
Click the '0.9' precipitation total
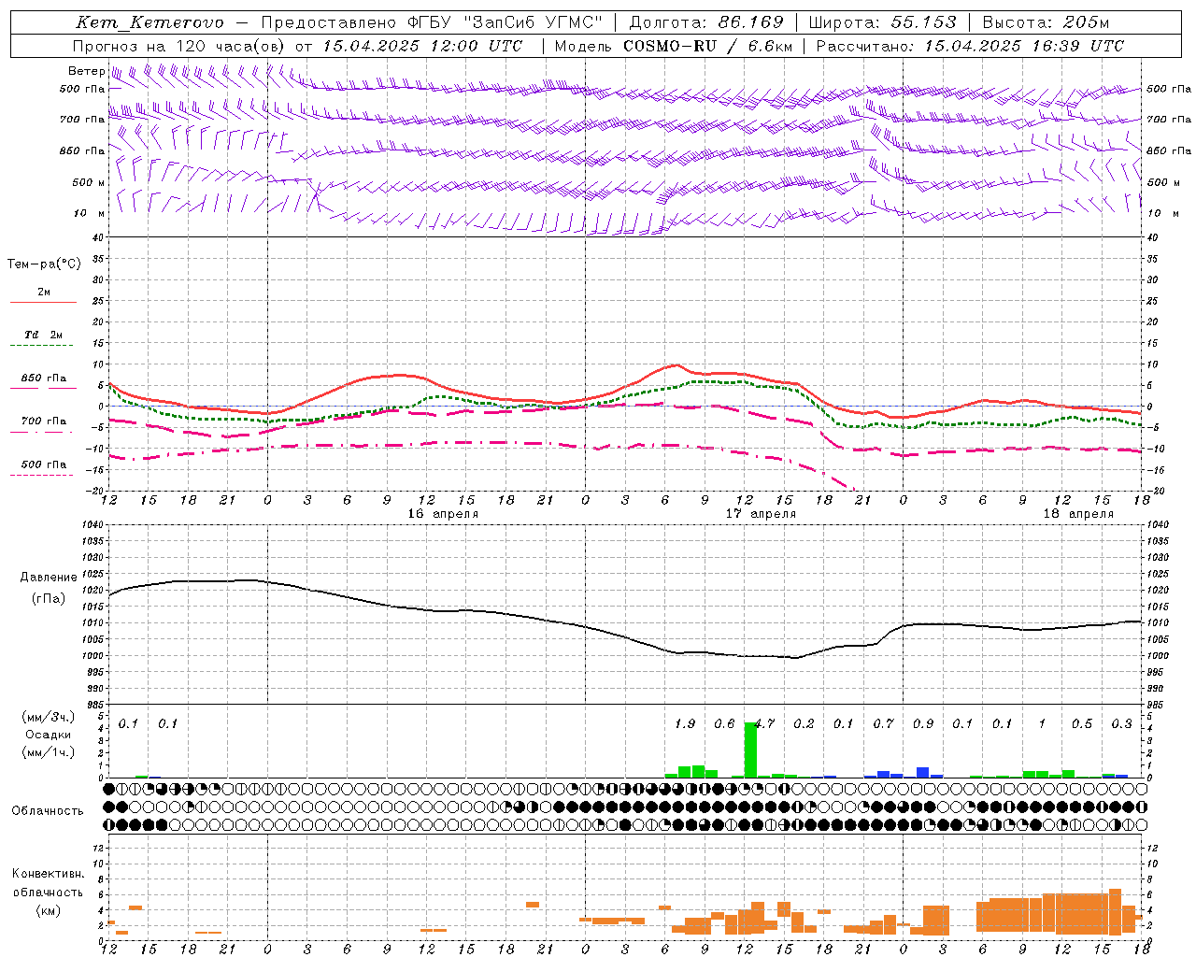pos(923,724)
